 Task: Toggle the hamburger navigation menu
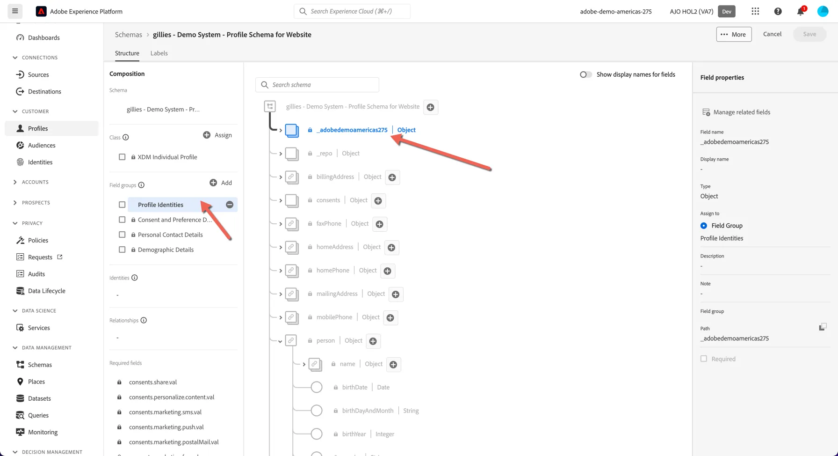15,11
